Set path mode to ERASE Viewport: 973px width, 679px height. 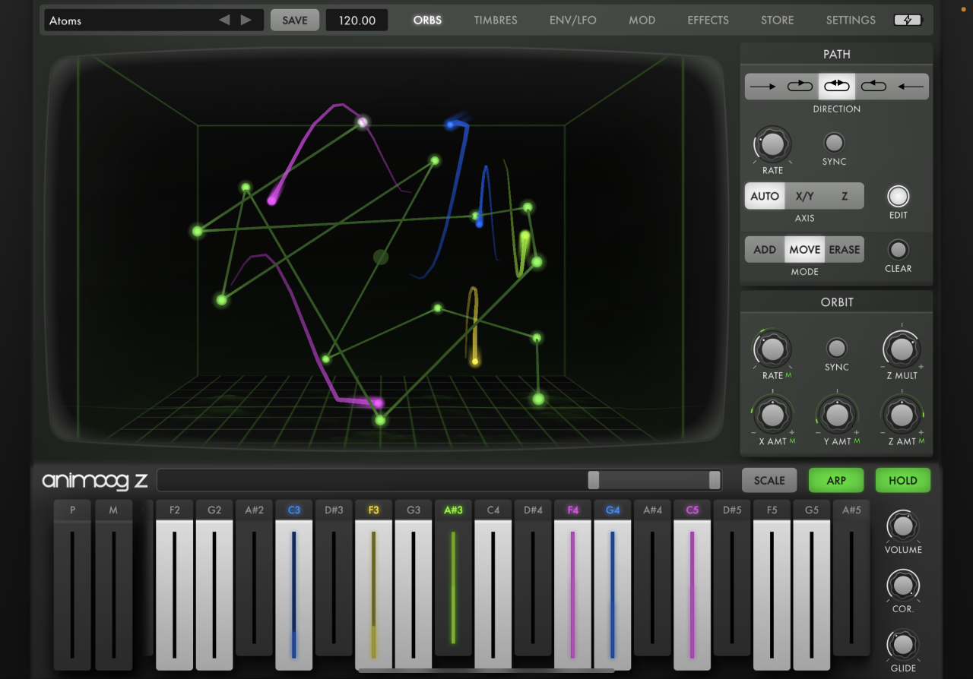pyautogui.click(x=844, y=250)
